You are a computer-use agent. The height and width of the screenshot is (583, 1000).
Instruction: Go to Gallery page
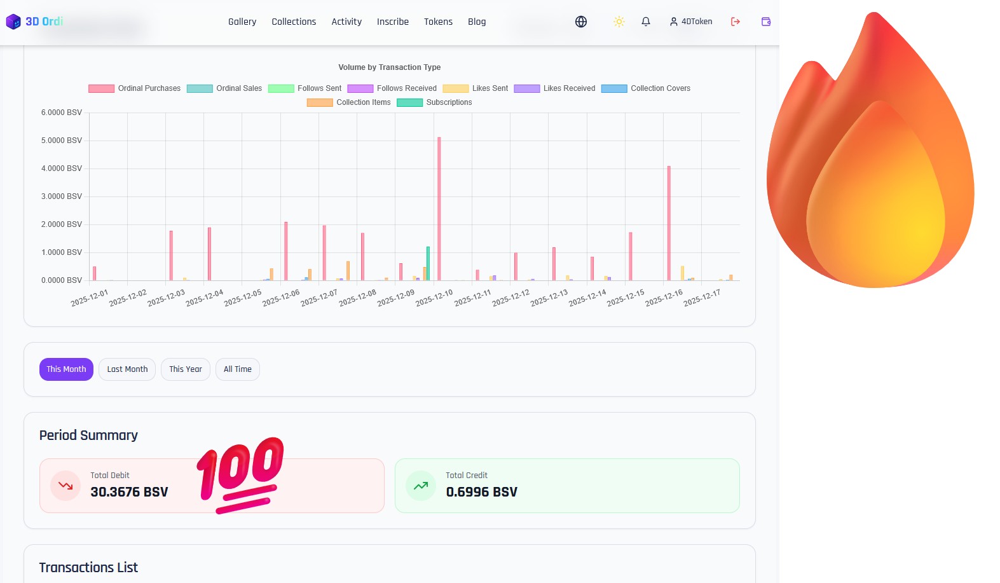click(x=242, y=22)
